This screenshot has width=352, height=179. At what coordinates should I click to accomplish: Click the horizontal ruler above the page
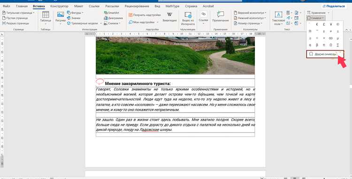[x=175, y=34]
